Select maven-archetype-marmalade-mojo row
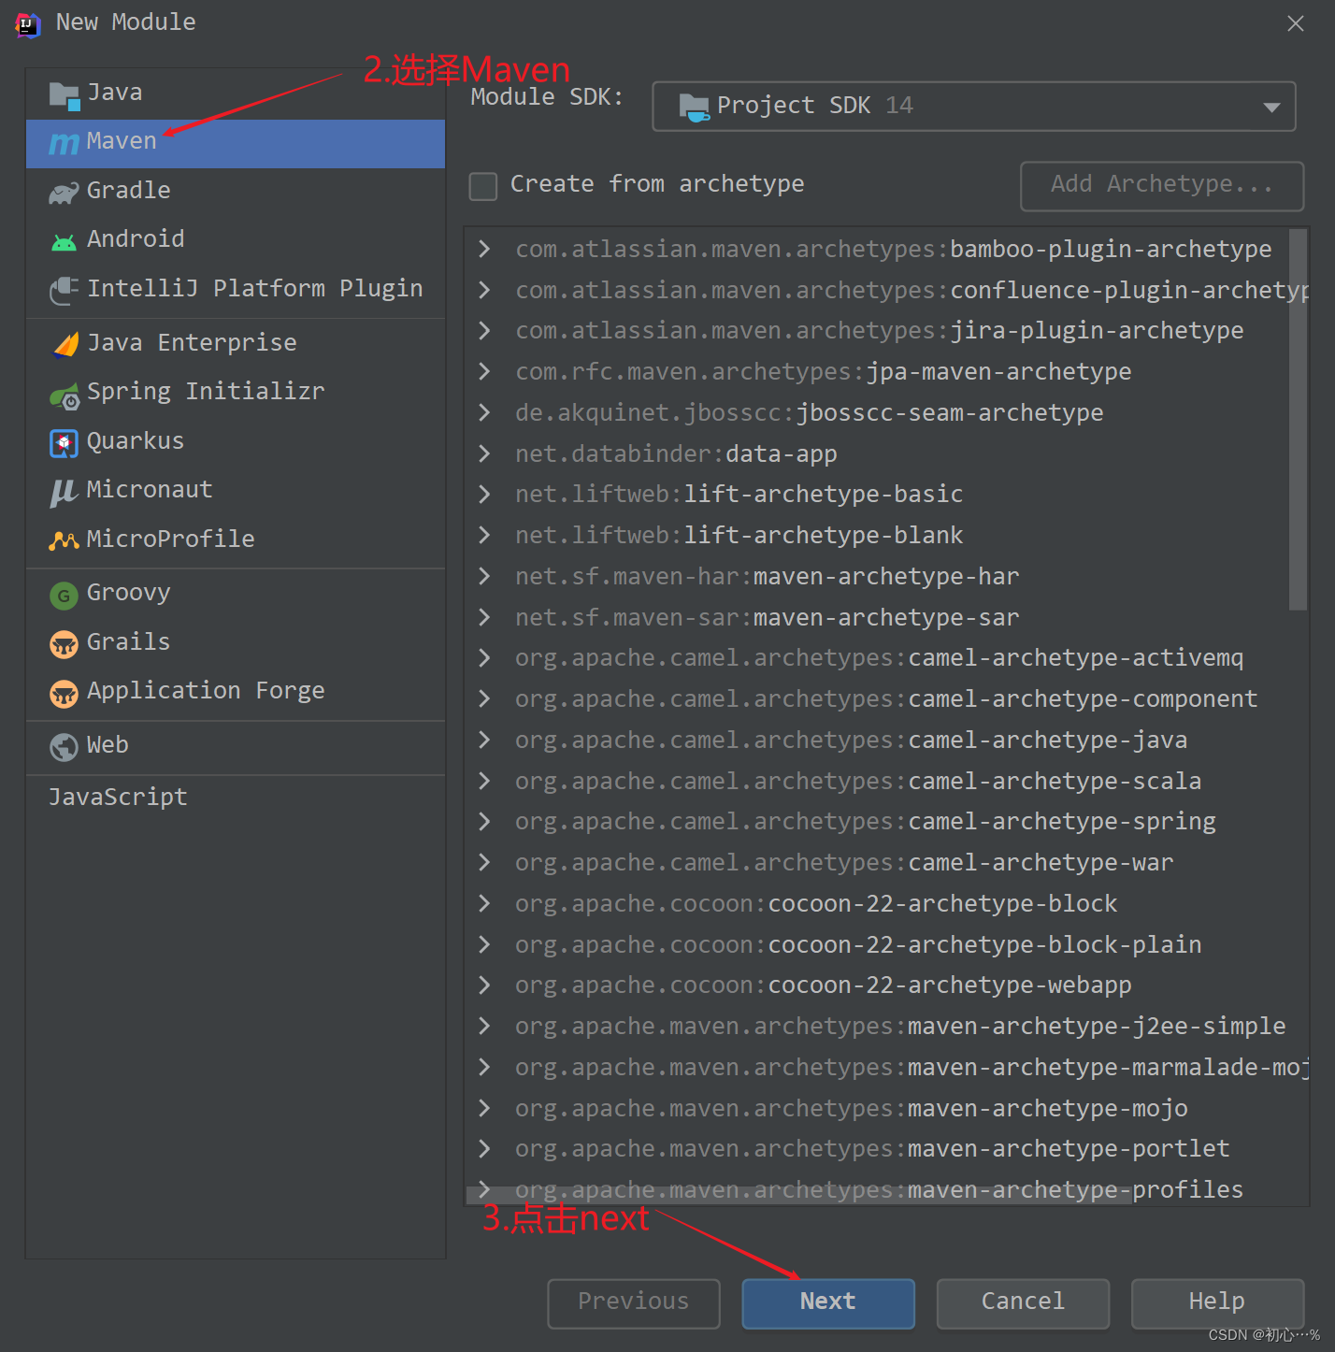The height and width of the screenshot is (1352, 1335). click(x=886, y=1067)
